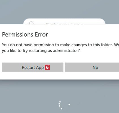
Task: Click the empty dialog space under the message
Action: [x=59, y=57]
